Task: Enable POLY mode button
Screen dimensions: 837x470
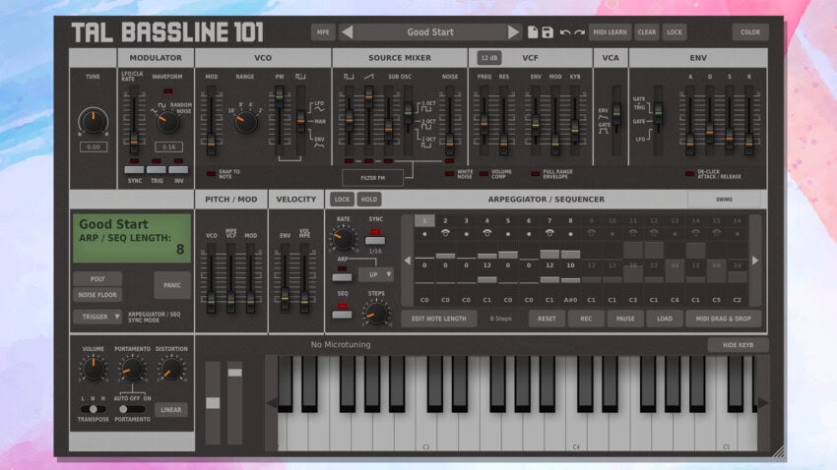Action: (97, 278)
